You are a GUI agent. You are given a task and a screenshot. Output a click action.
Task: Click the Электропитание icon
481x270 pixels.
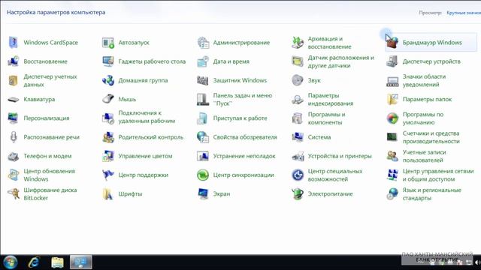pyautogui.click(x=298, y=193)
